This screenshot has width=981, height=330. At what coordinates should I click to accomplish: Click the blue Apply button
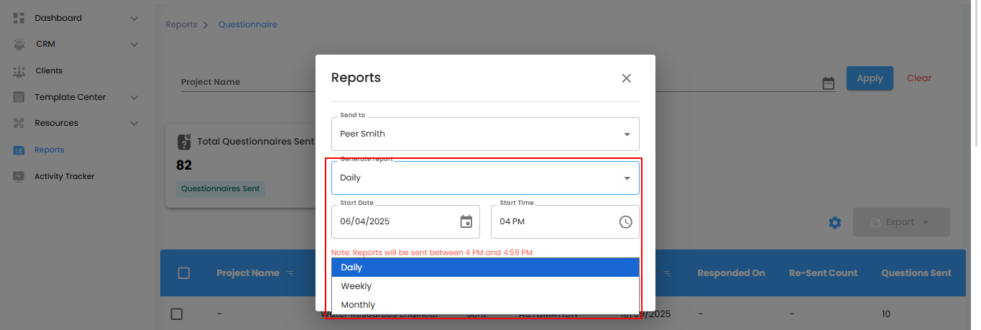869,78
